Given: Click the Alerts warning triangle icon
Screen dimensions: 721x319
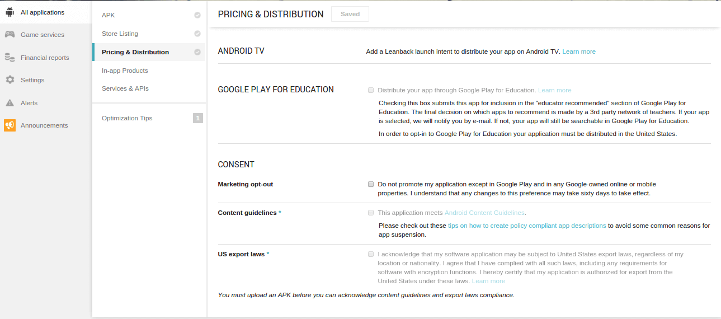Looking at the screenshot, I should pyautogui.click(x=10, y=103).
